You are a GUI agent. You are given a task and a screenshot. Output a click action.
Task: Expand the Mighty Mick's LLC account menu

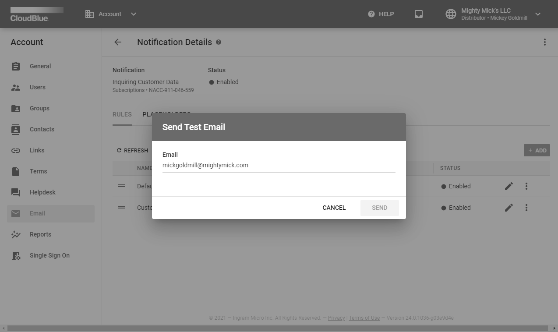click(537, 14)
